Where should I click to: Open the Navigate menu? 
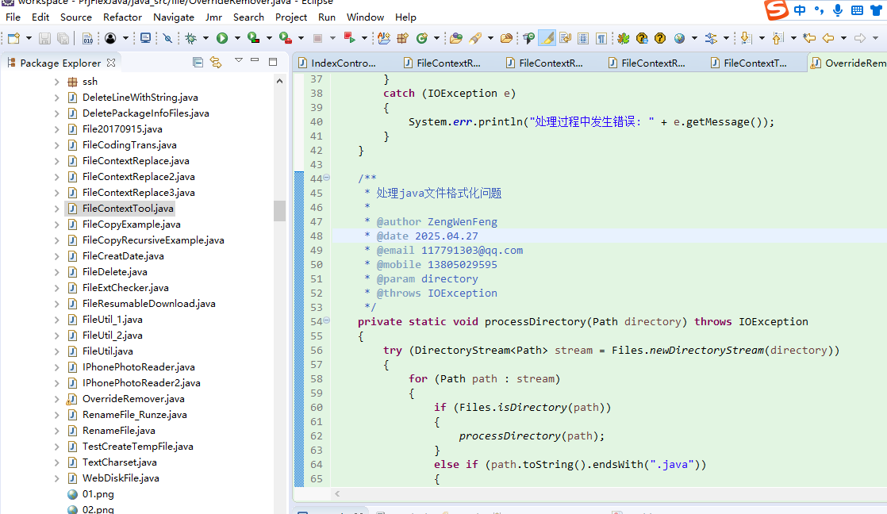point(174,17)
